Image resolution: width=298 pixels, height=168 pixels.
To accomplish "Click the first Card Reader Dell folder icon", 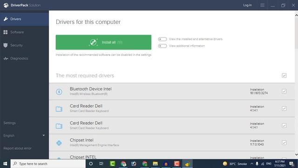I will [59, 109].
